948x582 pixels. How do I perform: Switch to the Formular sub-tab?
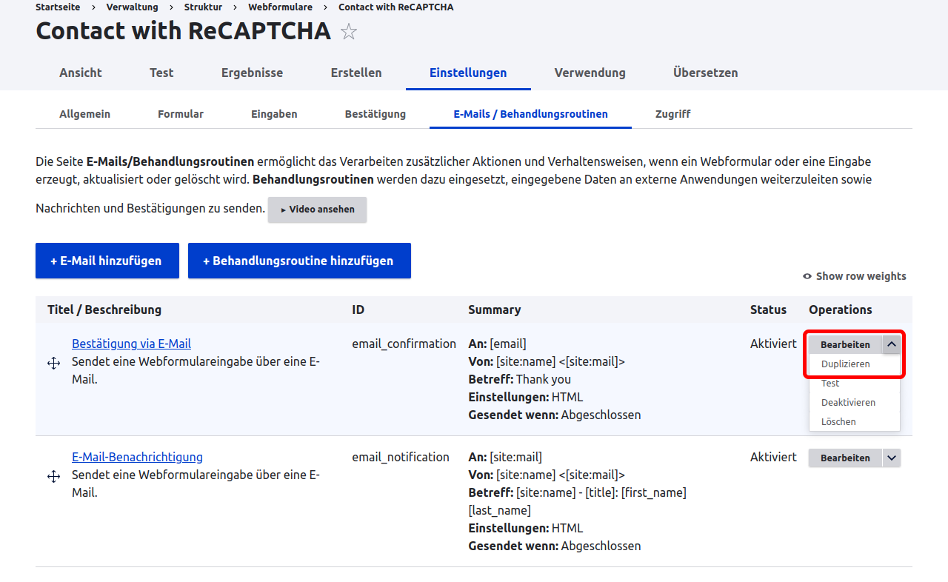[x=181, y=114]
